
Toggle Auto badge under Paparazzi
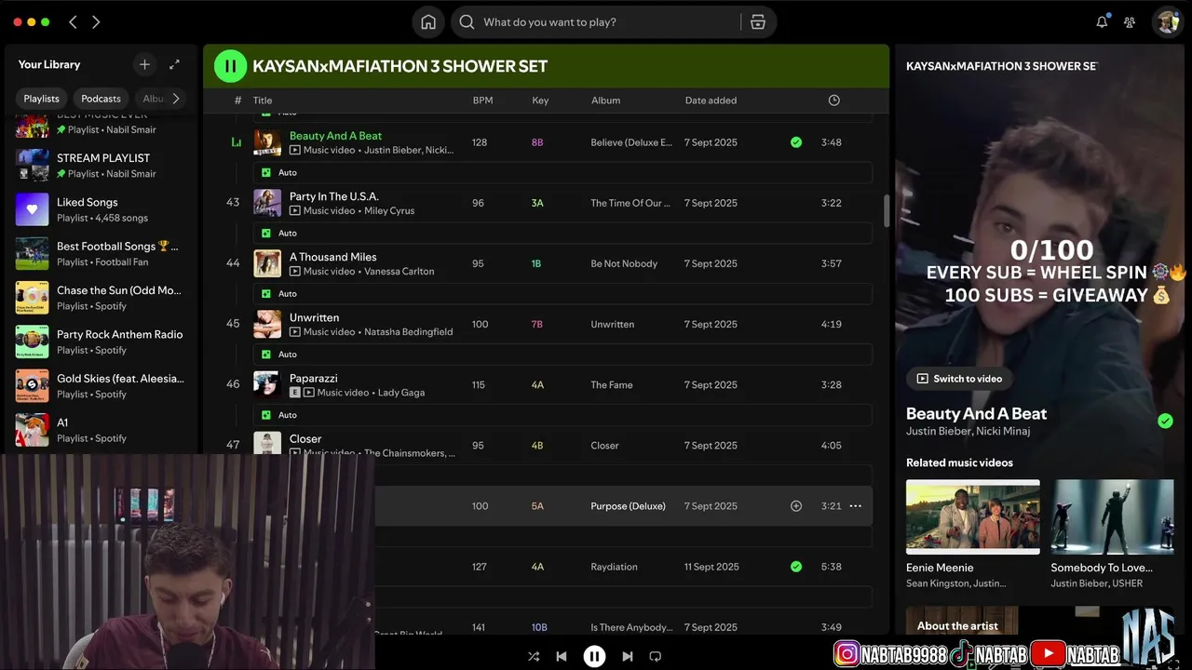tap(279, 415)
